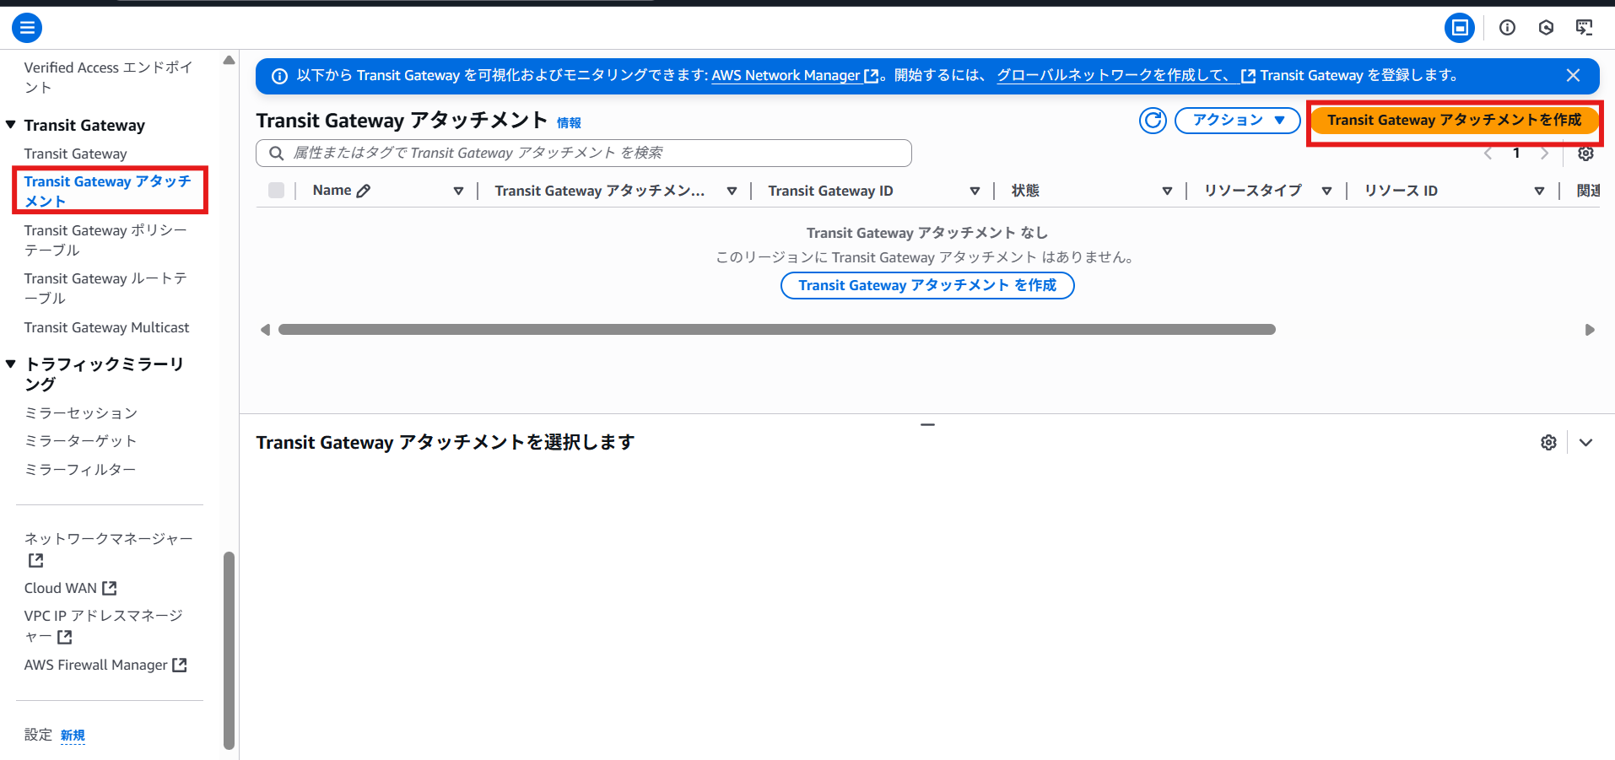Open the settings gear of the lower panel
This screenshot has width=1615, height=760.
tap(1548, 441)
